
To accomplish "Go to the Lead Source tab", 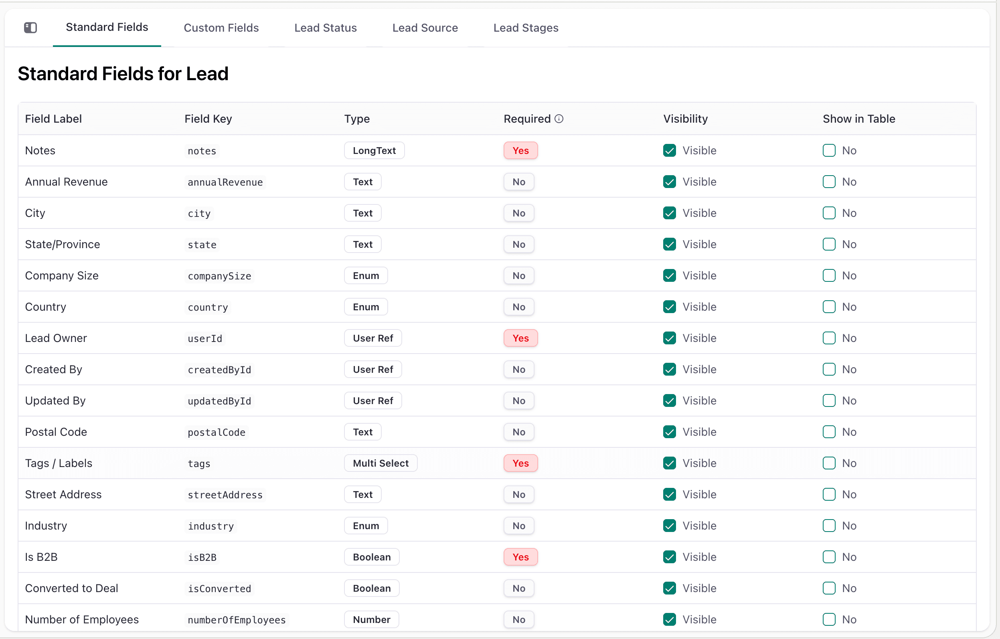I will click(x=425, y=28).
